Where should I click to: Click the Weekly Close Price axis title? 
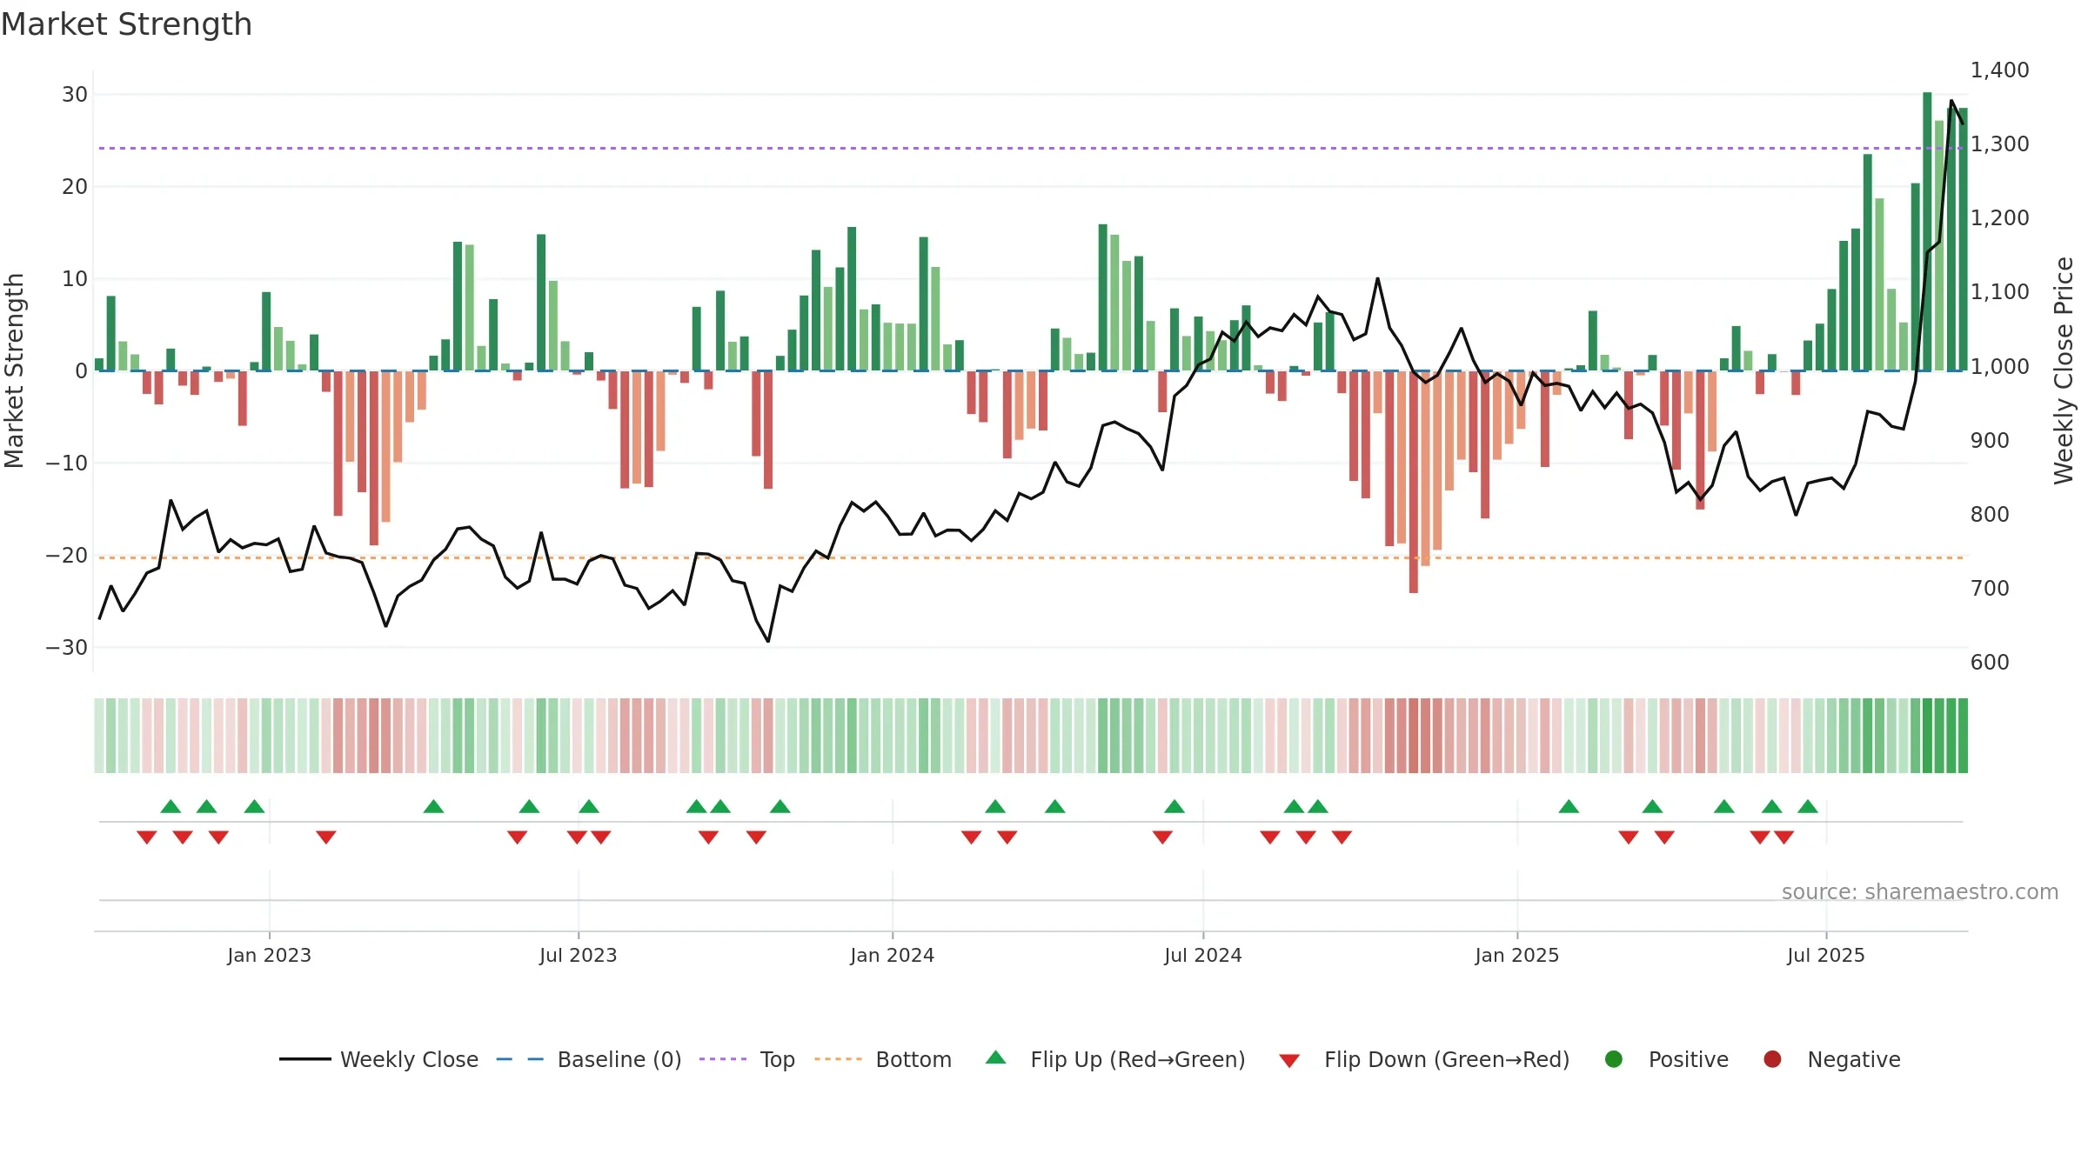coord(2064,370)
